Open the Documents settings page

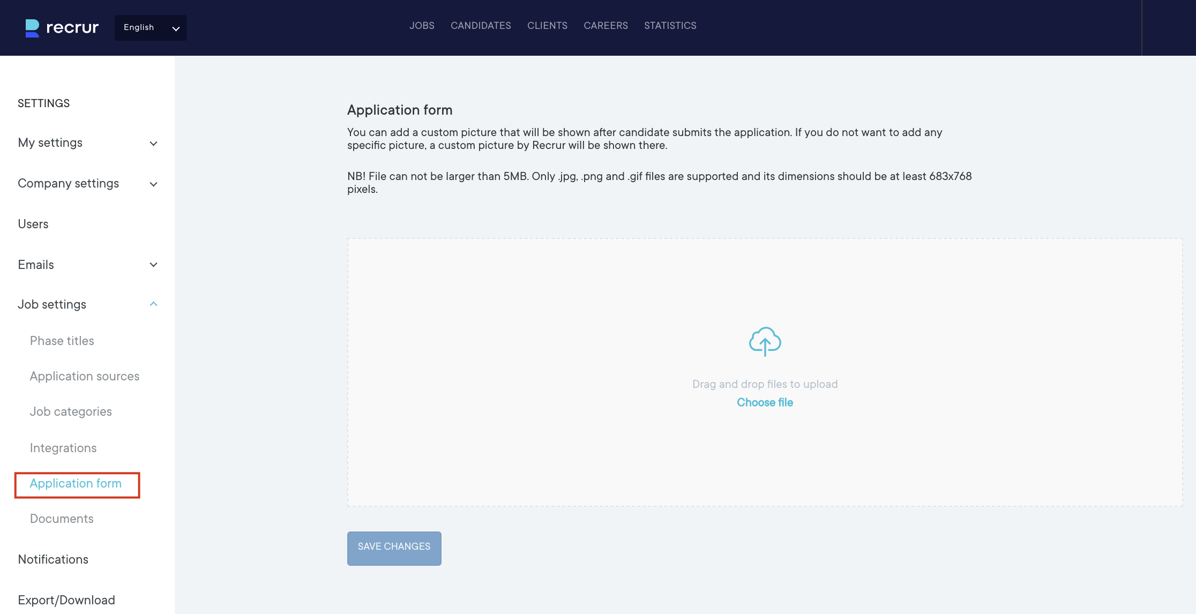62,519
